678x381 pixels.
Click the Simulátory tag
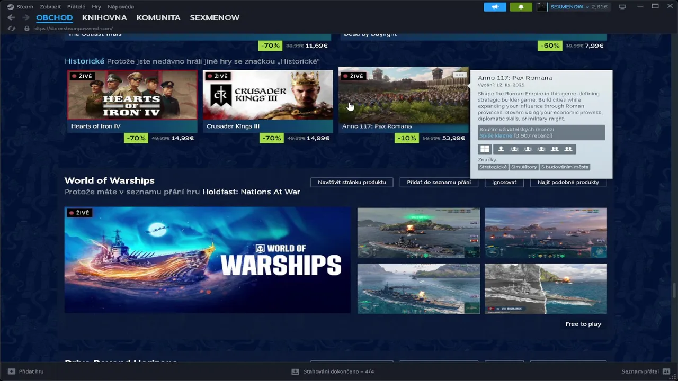coord(524,167)
